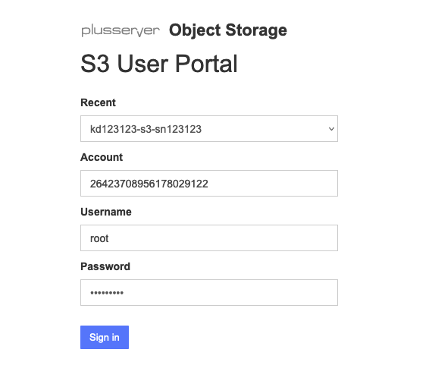Open the Recent accounts dropdown
432x384 pixels.
click(209, 128)
